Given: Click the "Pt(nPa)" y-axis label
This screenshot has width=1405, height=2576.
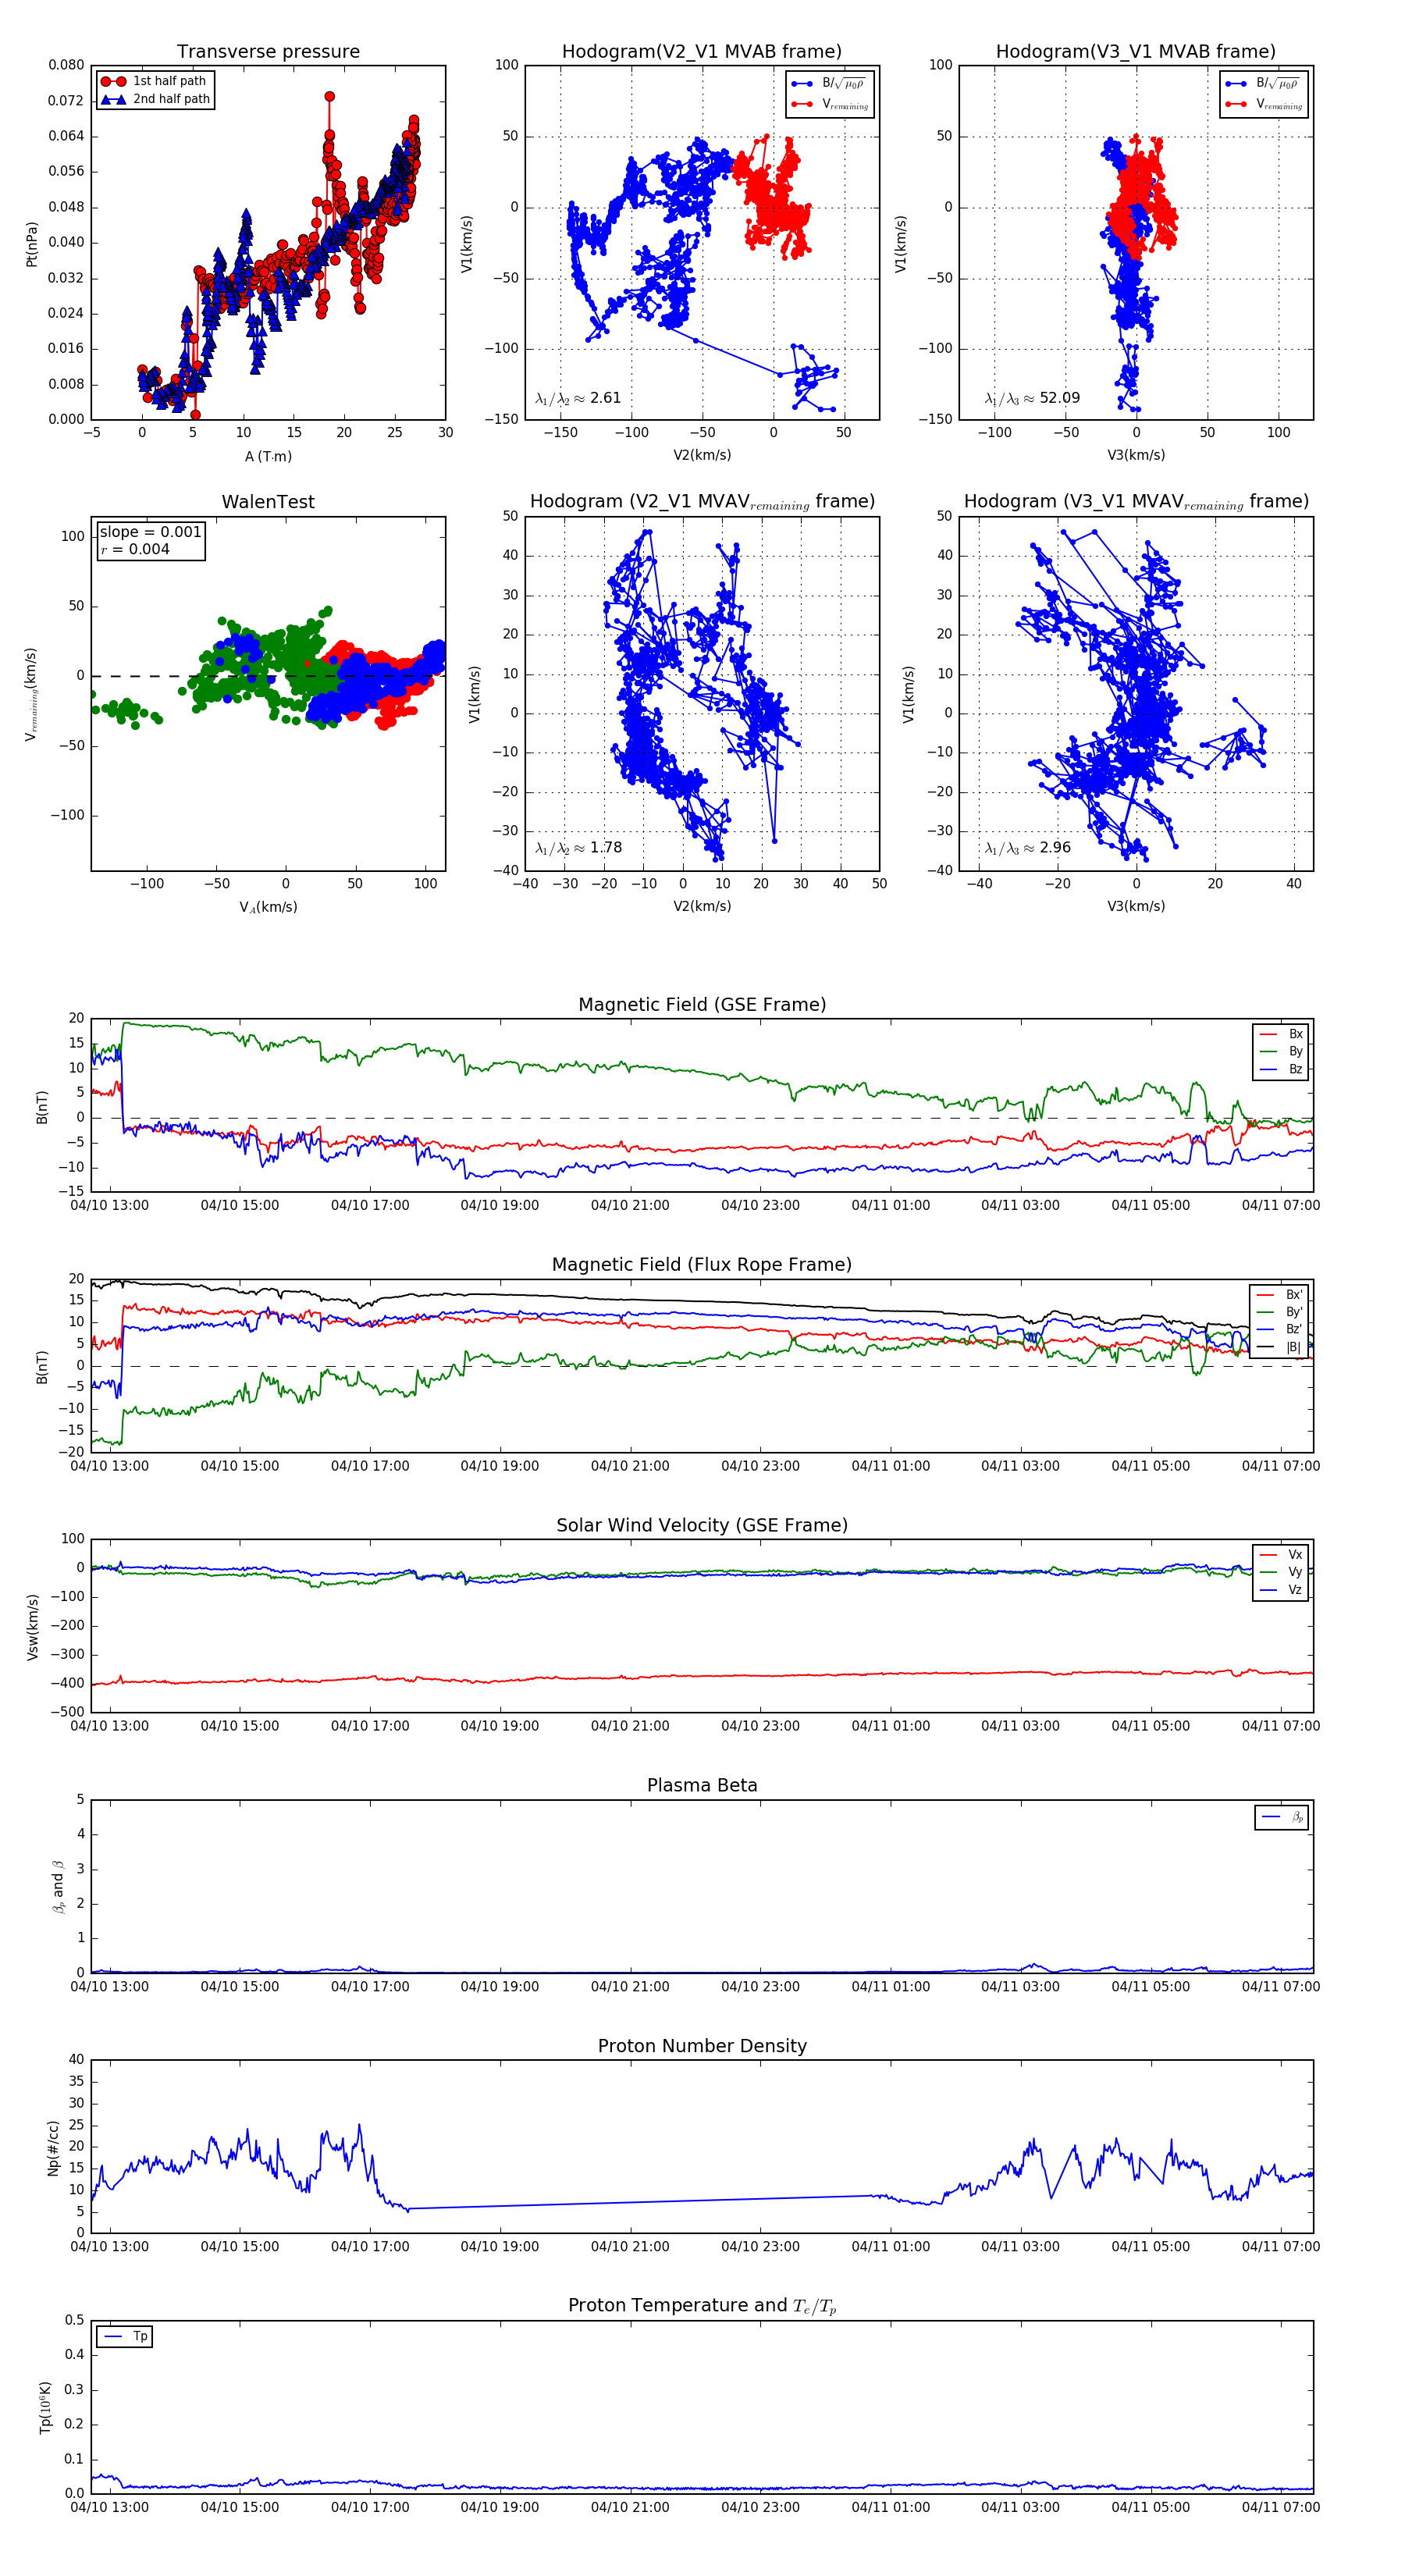Looking at the screenshot, I should point(31,244).
